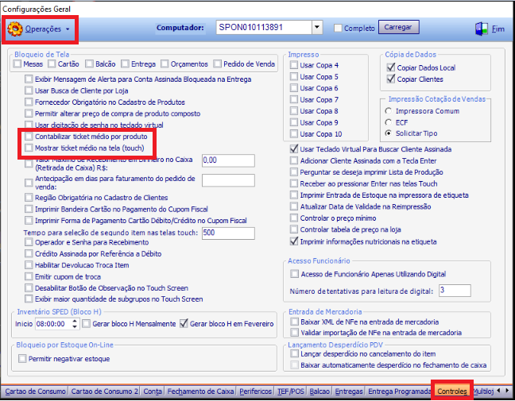This screenshot has width=515, height=401.
Task: Open the Entrega Programada tab
Action: [399, 391]
